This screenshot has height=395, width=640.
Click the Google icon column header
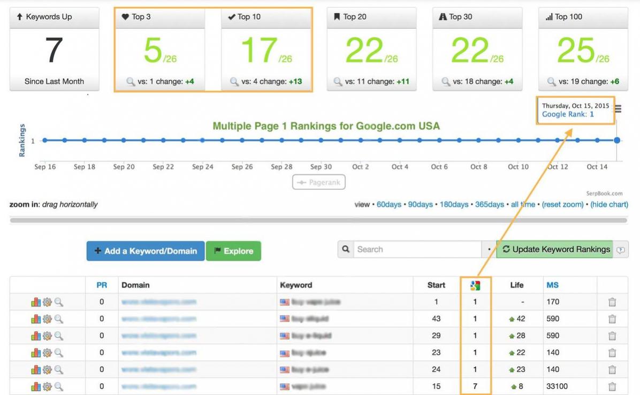coord(475,285)
